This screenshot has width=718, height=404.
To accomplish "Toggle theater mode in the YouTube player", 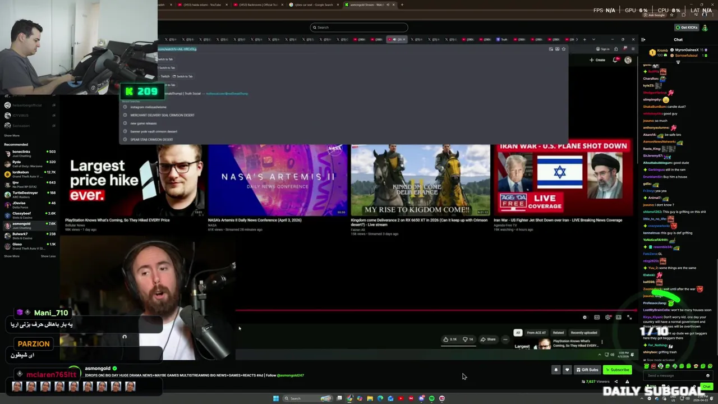I will click(618, 318).
